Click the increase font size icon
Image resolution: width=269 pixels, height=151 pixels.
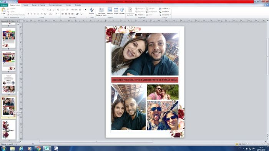[x=50, y=10]
